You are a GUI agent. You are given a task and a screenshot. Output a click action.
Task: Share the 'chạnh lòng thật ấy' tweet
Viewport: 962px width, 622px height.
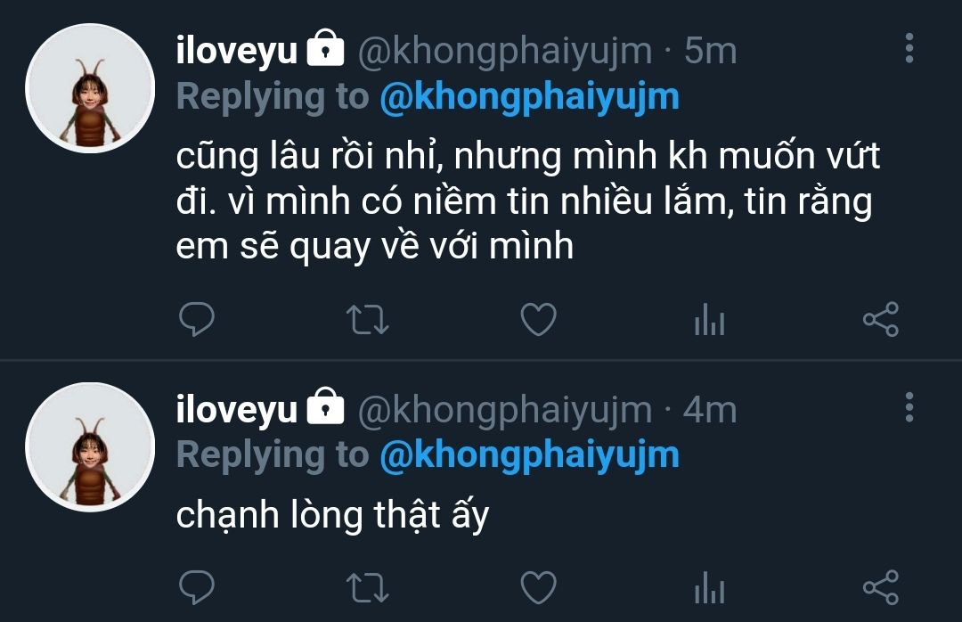pos(881,587)
